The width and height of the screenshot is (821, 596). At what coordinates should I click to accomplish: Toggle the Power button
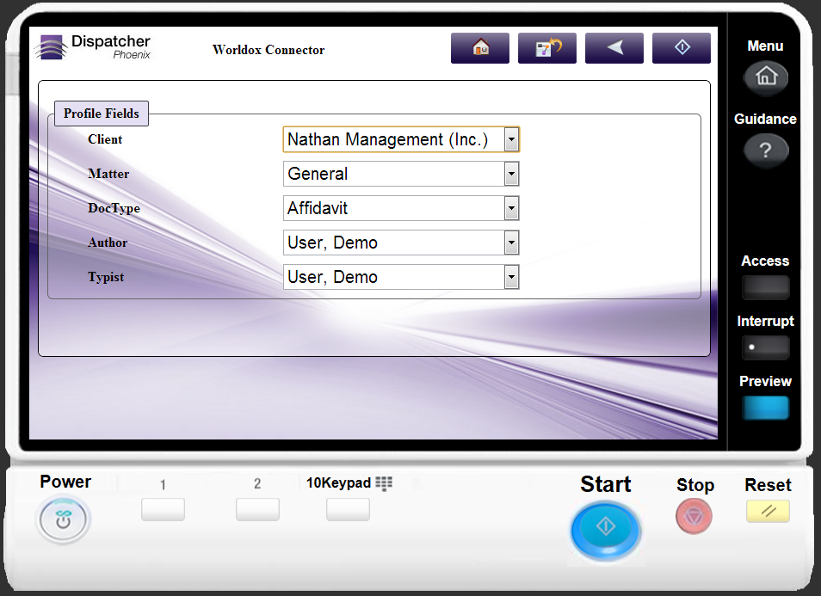click(64, 520)
